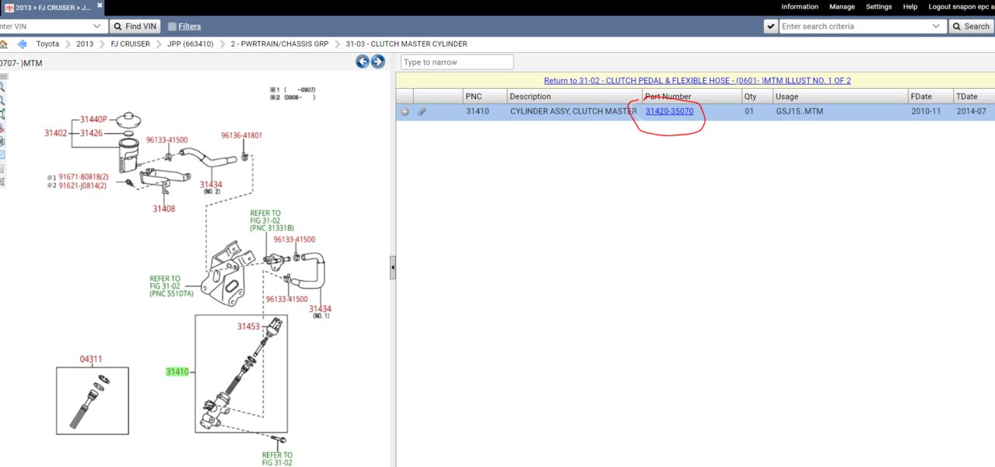Select CYLINDER ASSY, CLUTCH MASTER description cell
The width and height of the screenshot is (995, 467).
point(573,112)
